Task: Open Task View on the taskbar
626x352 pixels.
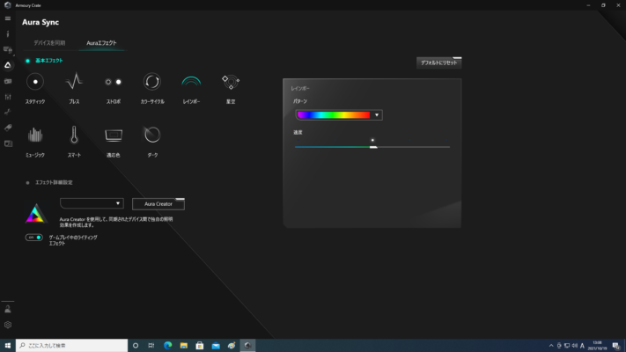Action: [x=151, y=345]
